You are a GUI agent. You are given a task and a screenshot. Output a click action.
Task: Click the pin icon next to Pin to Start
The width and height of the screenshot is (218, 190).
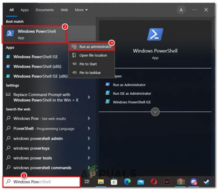coord(74,64)
